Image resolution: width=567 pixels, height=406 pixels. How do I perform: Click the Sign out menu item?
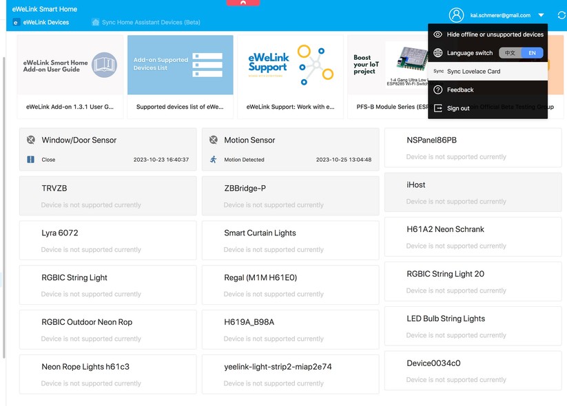point(488,108)
